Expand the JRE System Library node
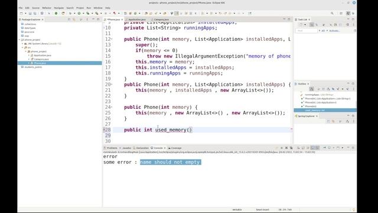378x213 pixels. pyautogui.click(x=22, y=44)
